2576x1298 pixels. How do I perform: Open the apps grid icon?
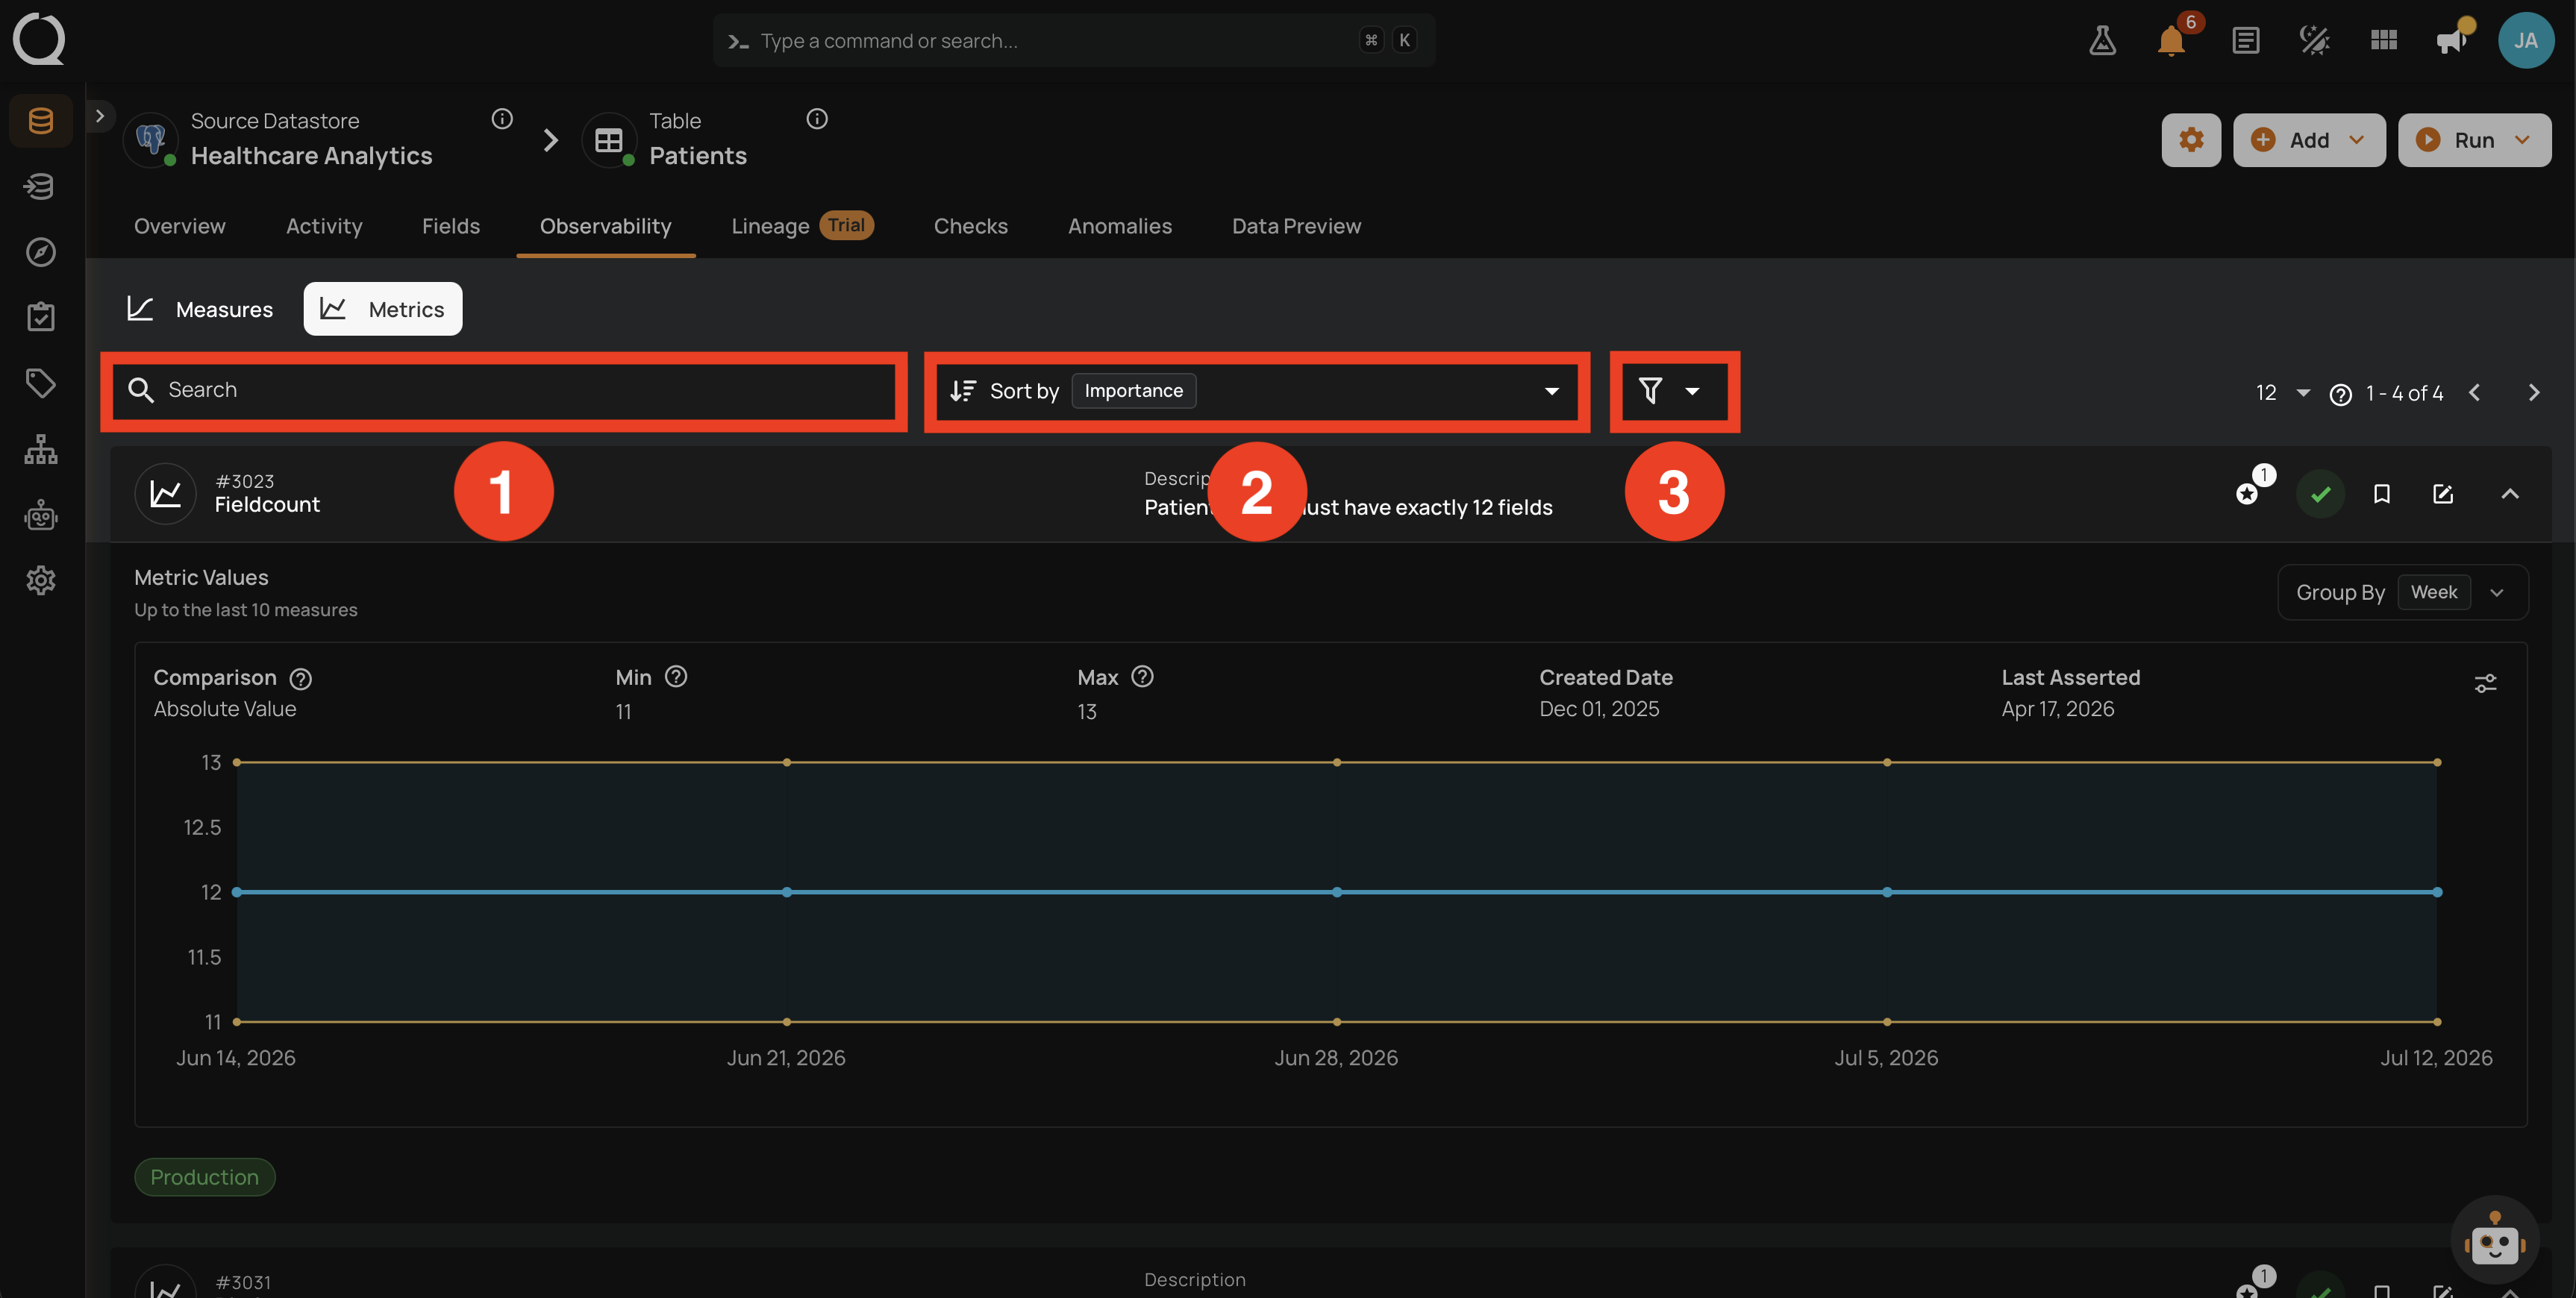[x=2384, y=40]
